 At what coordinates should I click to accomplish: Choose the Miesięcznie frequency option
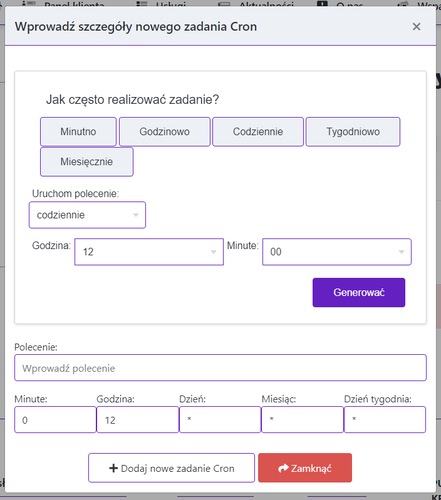coord(86,161)
